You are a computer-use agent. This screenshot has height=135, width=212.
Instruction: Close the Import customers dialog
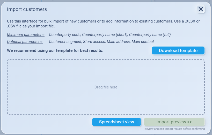pos(201,9)
